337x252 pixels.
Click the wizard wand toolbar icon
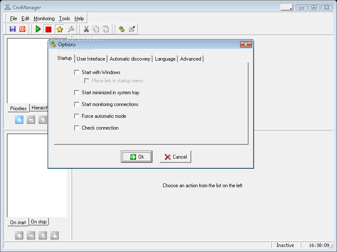click(x=71, y=29)
